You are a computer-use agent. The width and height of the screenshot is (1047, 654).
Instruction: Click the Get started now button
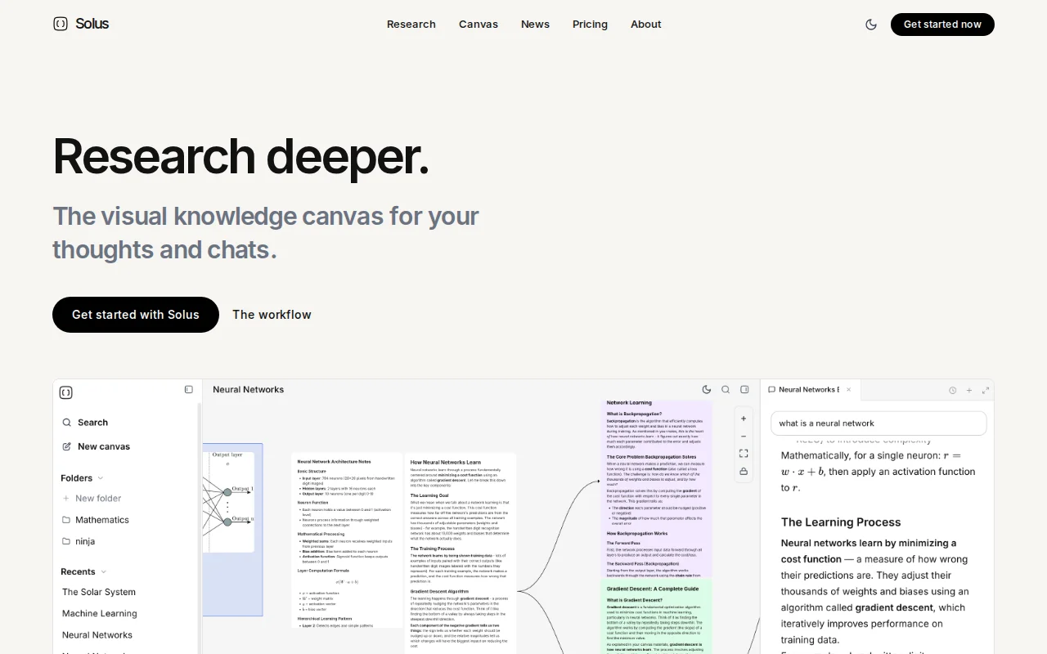[x=942, y=25]
